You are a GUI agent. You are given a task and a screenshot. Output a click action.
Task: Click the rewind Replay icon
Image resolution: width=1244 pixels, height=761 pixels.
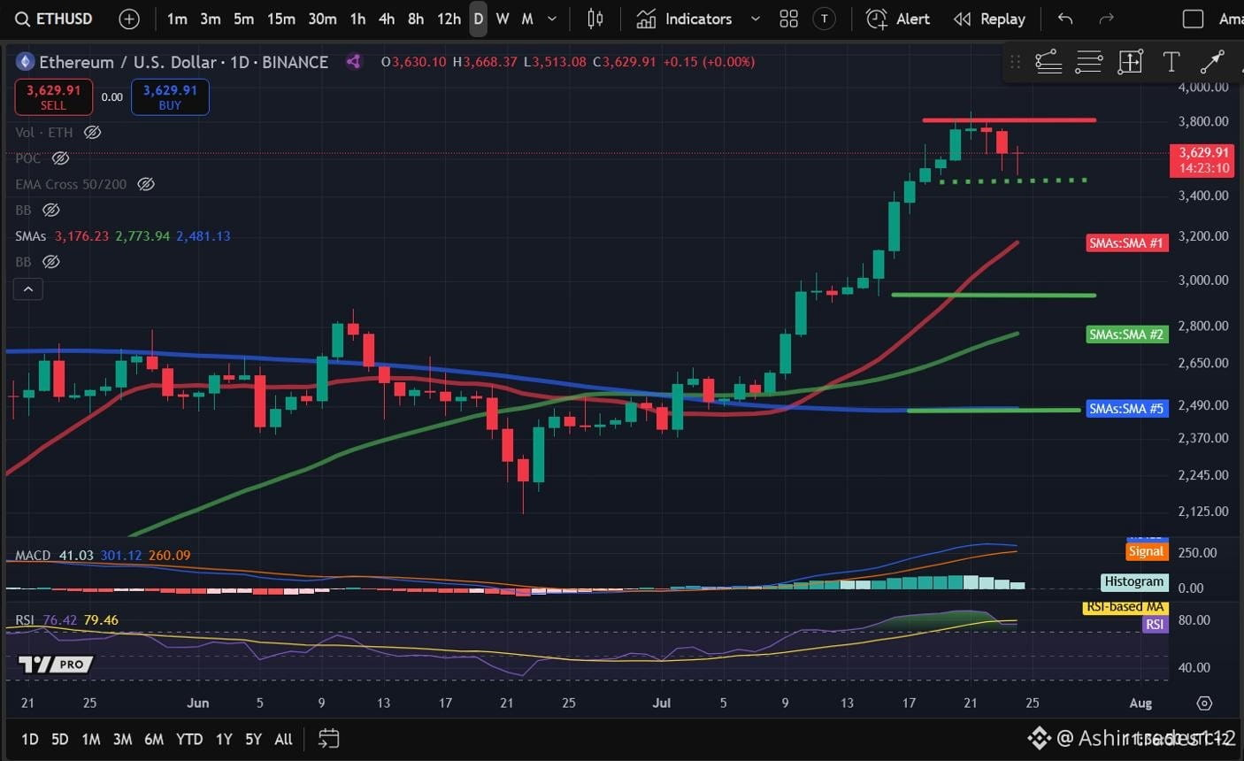coord(962,19)
